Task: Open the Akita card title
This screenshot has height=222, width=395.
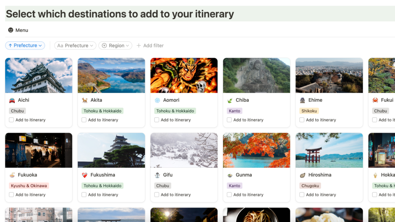Action: [96, 100]
